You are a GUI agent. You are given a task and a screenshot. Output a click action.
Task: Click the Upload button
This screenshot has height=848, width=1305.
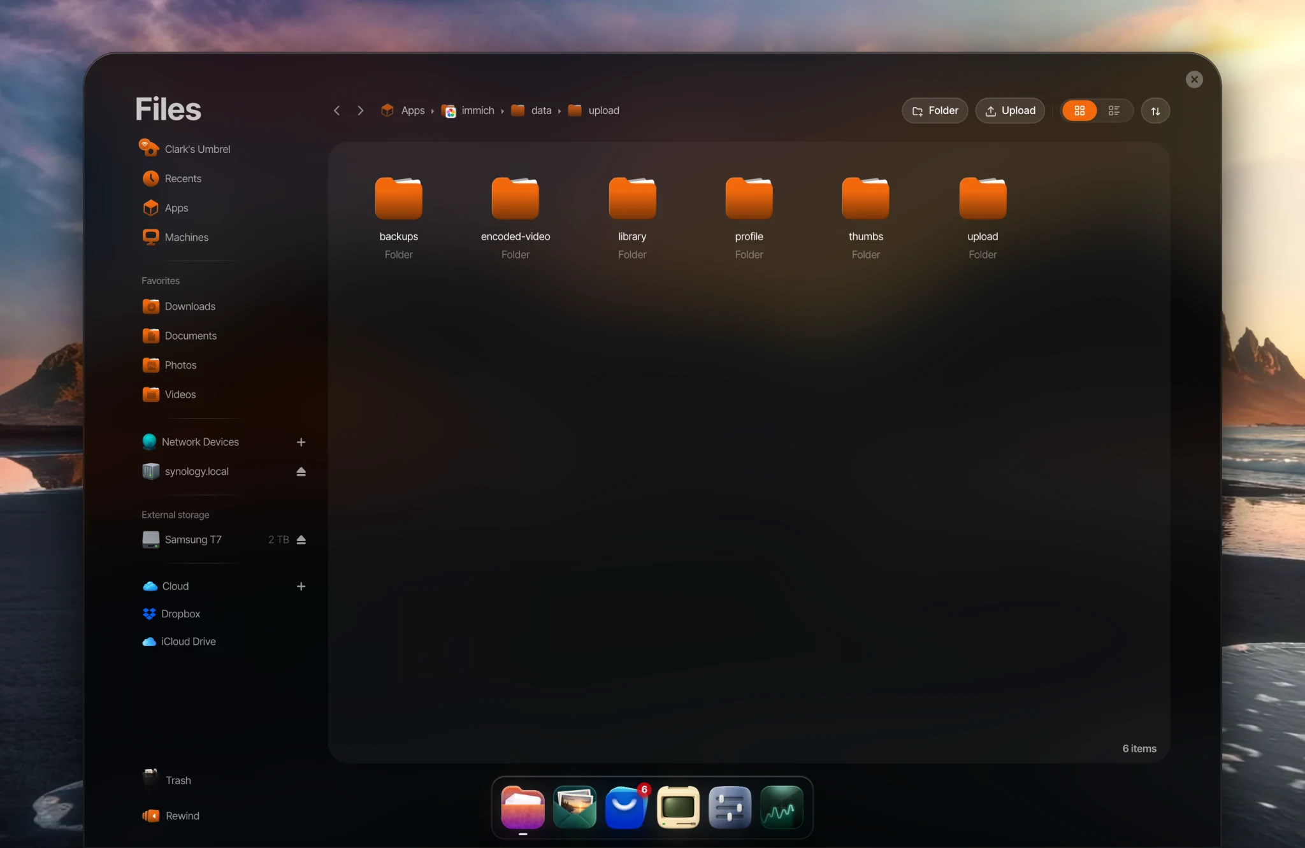[x=1010, y=111]
